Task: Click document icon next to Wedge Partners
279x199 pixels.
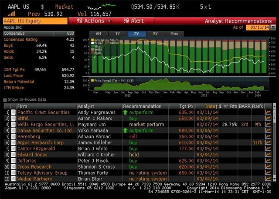Action: pyautogui.click(x=13, y=179)
